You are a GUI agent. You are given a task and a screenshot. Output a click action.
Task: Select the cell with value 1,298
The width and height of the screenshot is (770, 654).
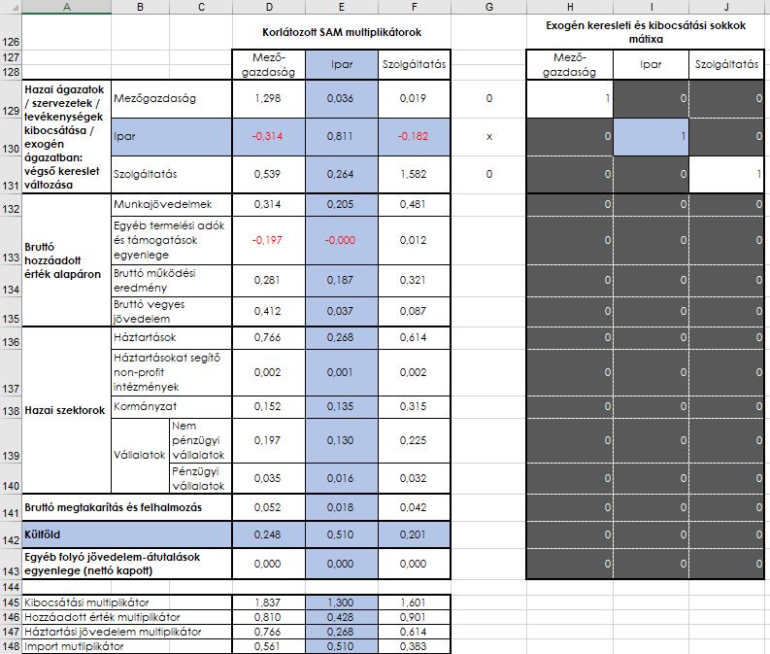point(269,99)
